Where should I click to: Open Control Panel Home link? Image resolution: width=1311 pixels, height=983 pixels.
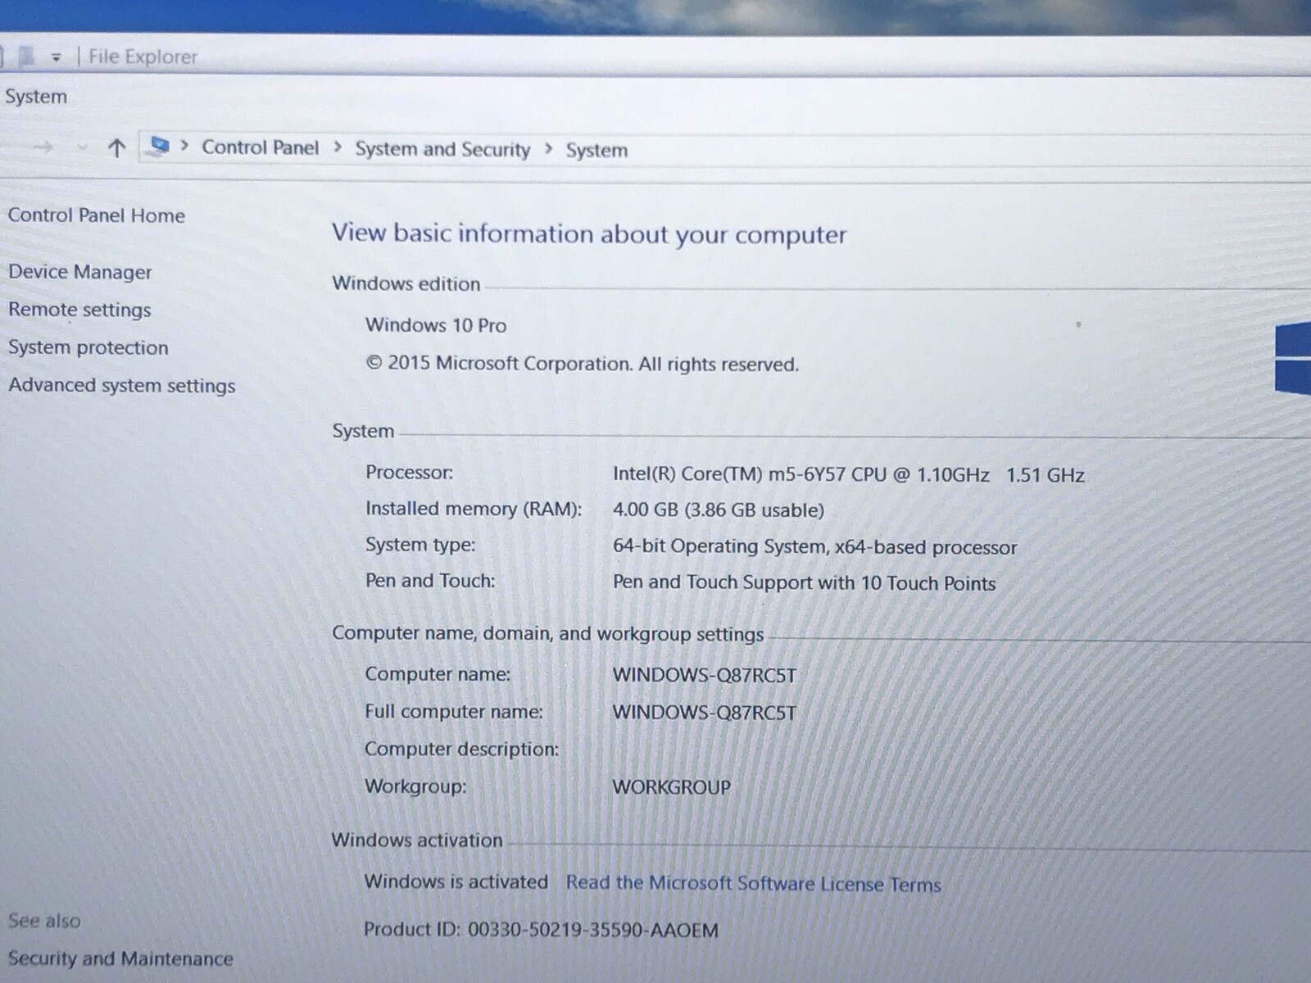(97, 215)
